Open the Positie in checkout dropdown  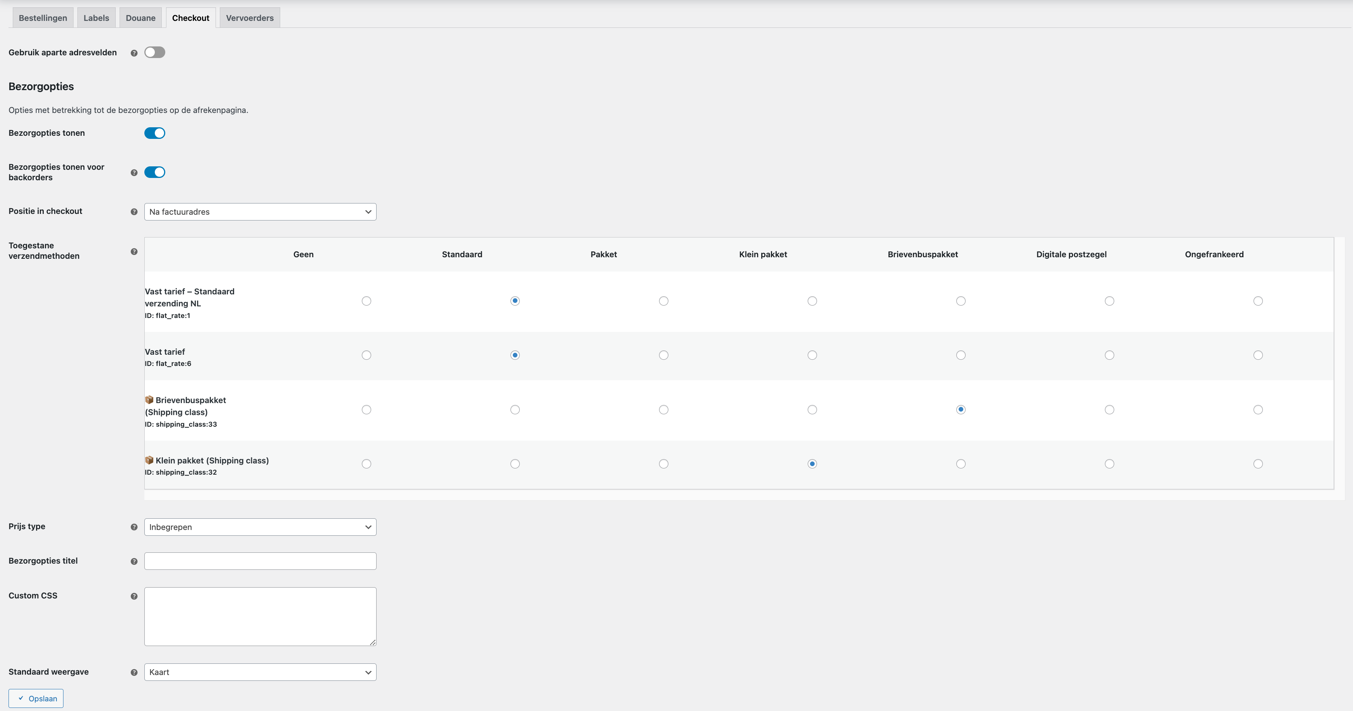260,212
